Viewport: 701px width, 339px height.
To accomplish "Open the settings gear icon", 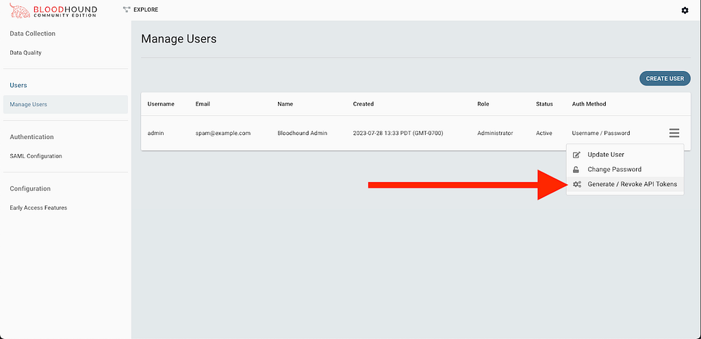I will point(685,10).
